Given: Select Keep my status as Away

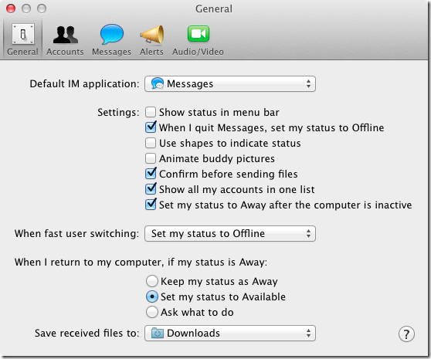Looking at the screenshot, I should pos(152,281).
